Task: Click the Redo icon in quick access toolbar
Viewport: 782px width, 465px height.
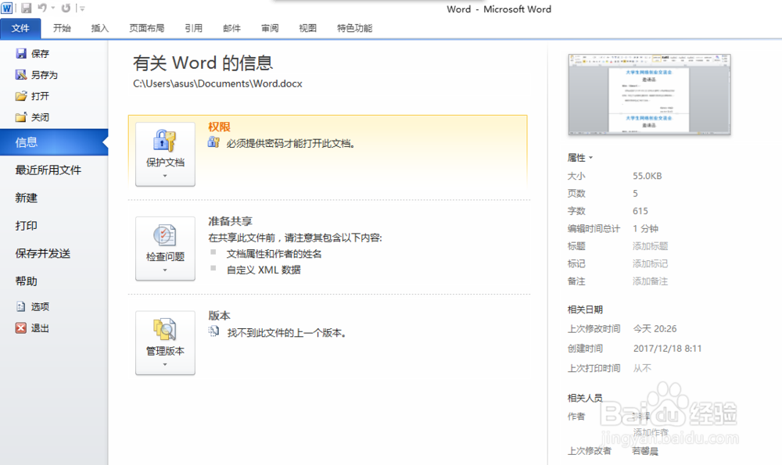Action: click(x=66, y=8)
